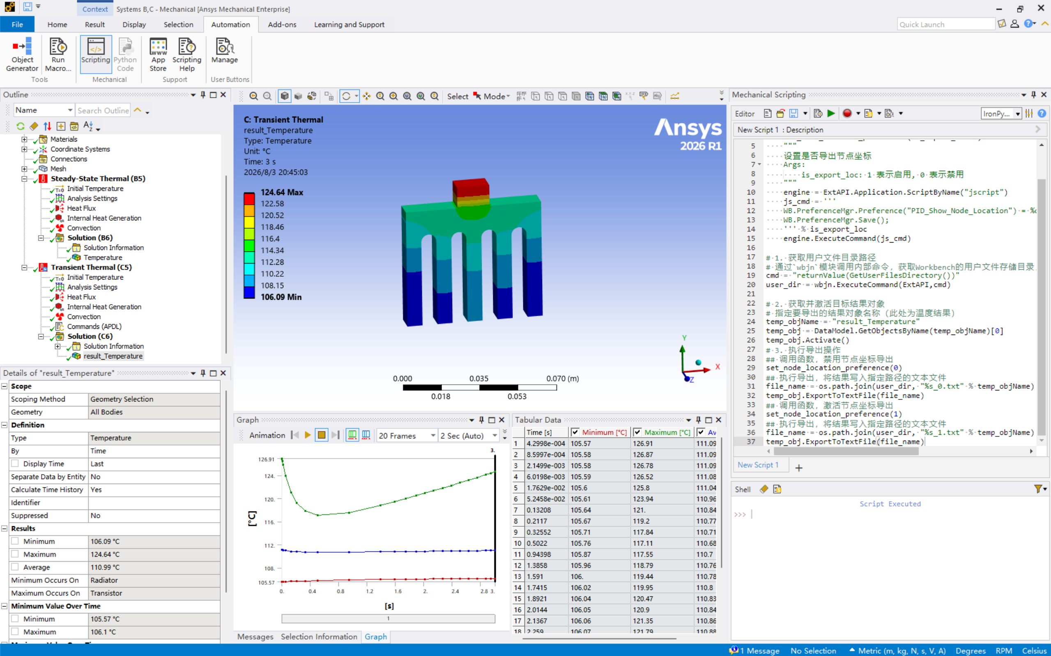Click the Manage user buttons icon
Screen dimensions: 1051x656
tap(224, 51)
